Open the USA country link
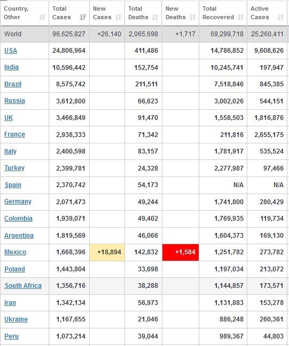Image resolution: width=289 pixels, height=346 pixels. [11, 51]
